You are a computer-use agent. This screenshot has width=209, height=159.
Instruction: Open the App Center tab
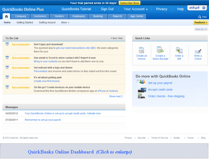tap(137, 16)
